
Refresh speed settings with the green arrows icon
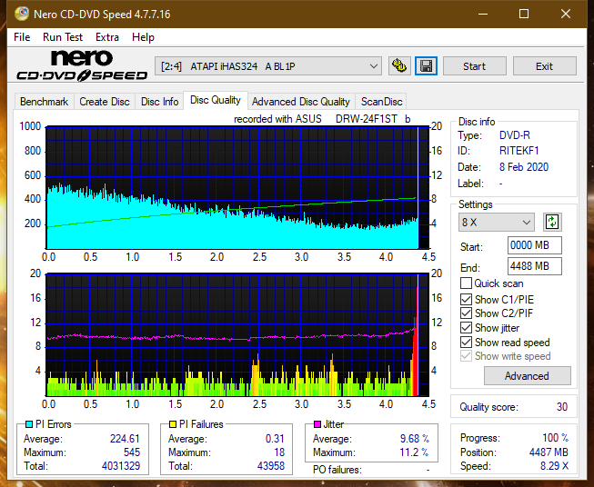coord(552,222)
